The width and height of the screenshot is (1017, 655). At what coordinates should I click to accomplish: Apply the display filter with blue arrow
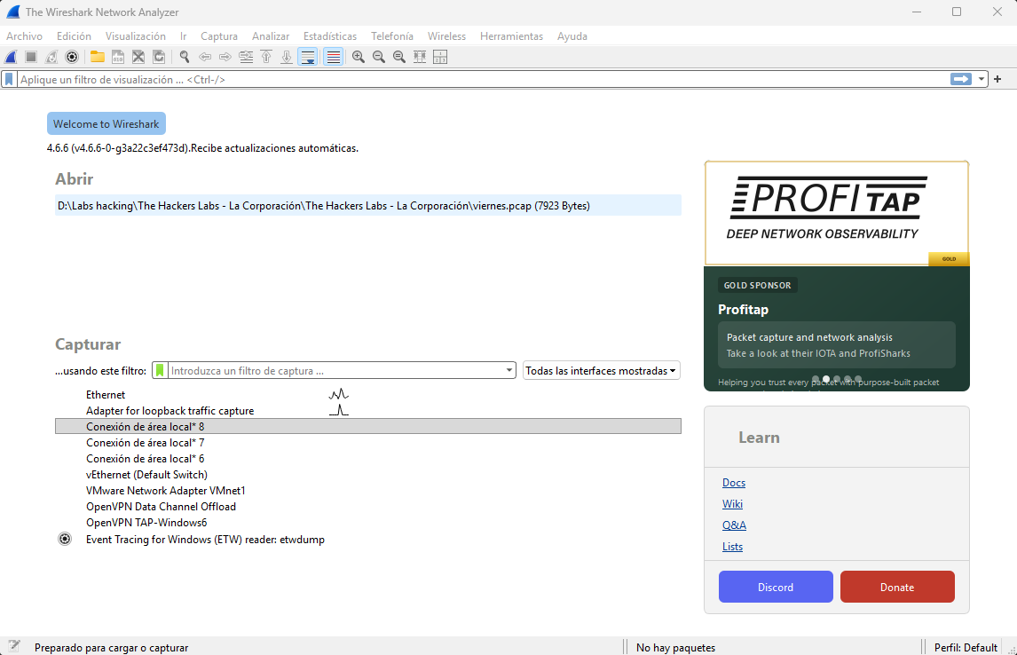click(x=960, y=79)
